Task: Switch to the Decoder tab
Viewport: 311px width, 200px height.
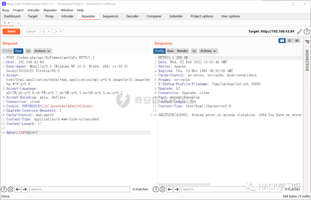Action: (132, 16)
